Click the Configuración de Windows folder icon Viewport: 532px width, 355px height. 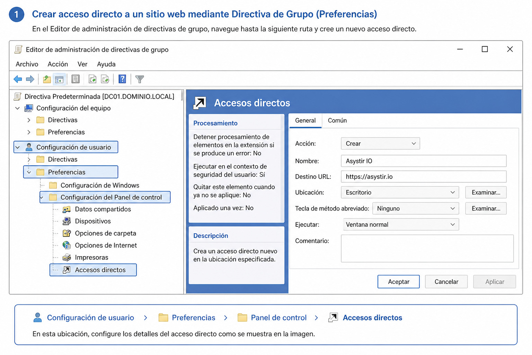click(53, 185)
